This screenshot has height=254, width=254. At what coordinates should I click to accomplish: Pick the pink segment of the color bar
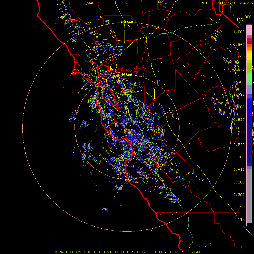pos(249,30)
